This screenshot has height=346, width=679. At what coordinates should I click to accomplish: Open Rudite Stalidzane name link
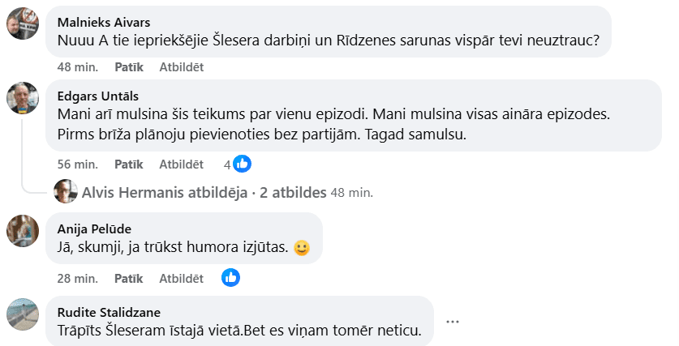109,312
